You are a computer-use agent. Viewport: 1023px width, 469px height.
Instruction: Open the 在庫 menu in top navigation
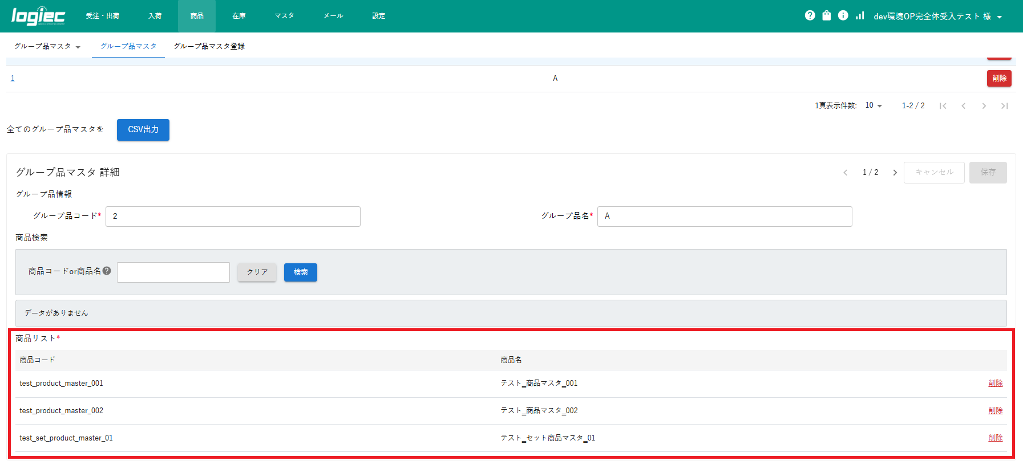[238, 16]
